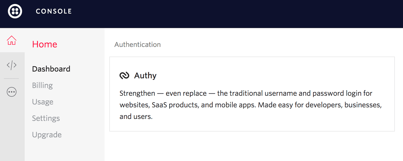Open the Dashboard menu item

point(51,69)
